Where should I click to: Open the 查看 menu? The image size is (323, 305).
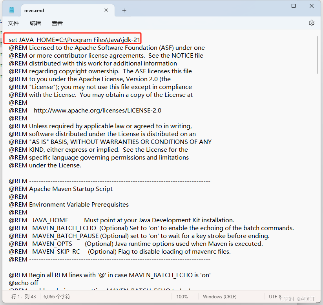(x=57, y=23)
